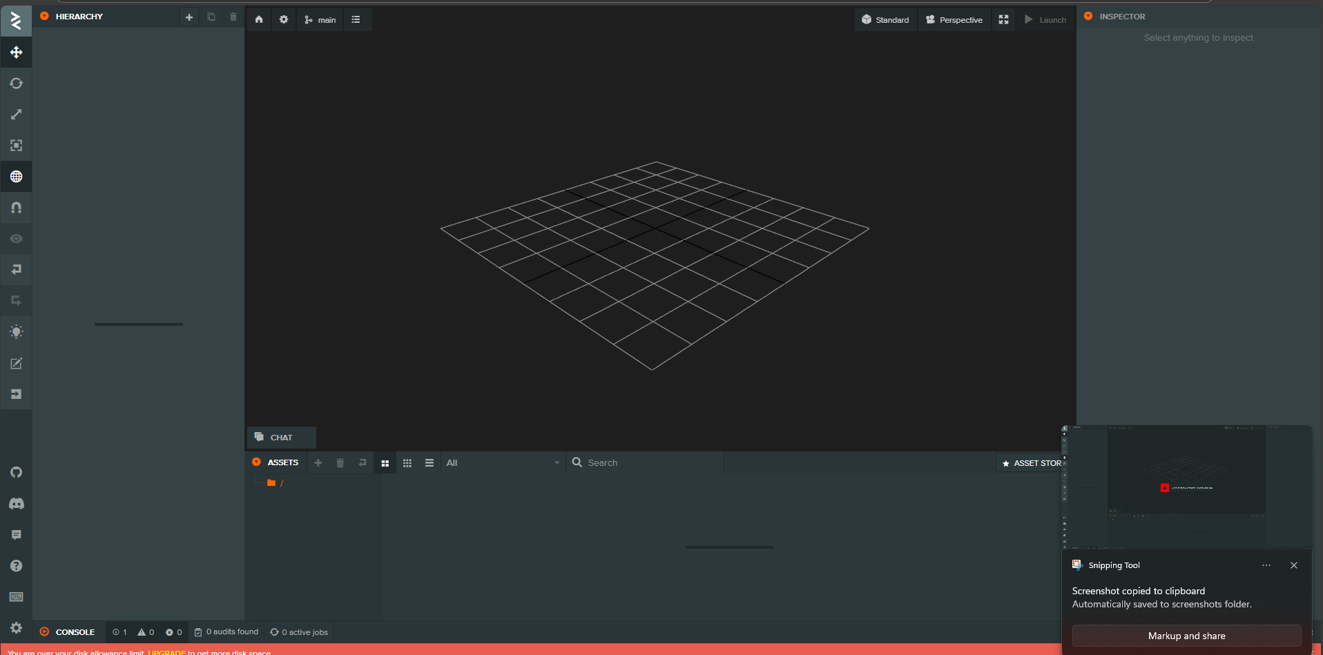Open the CONSOLE panel tab
This screenshot has height=655, width=1323.
tap(75, 632)
